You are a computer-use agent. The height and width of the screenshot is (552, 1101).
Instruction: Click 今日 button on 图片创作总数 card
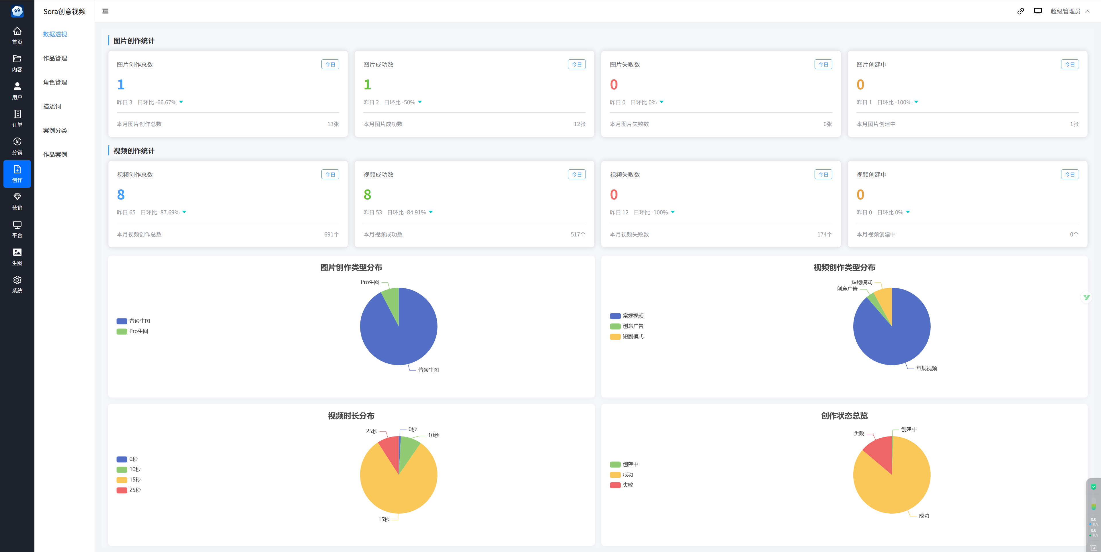(330, 64)
